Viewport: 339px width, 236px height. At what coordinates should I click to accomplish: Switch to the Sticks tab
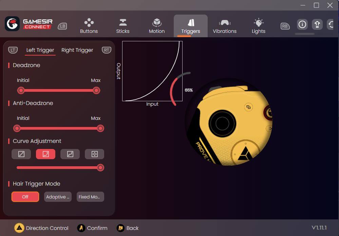123,26
